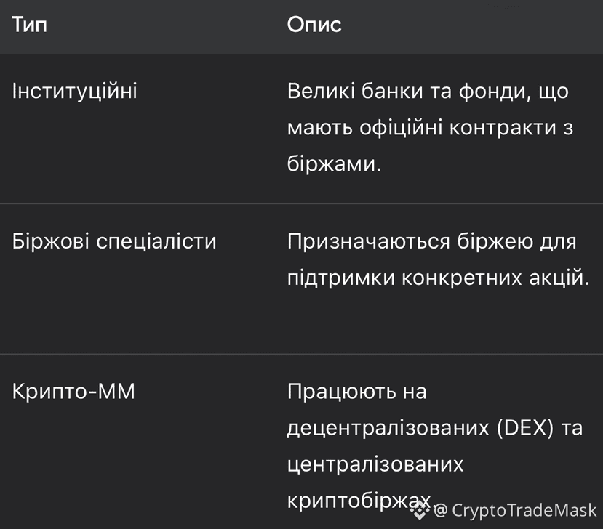Click the Binance logo watermark icon

(x=419, y=511)
